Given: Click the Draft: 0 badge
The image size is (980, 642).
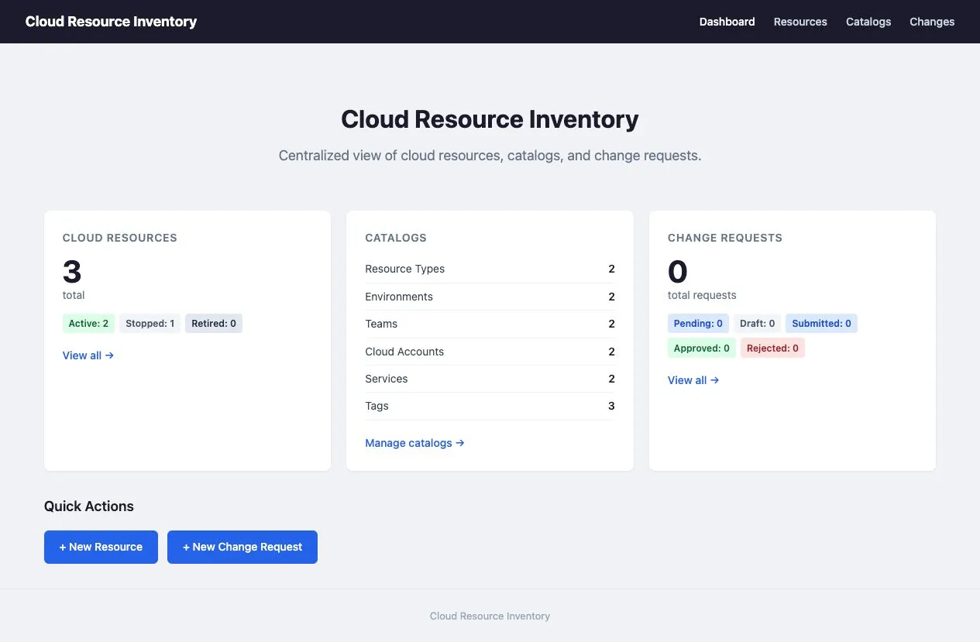Looking at the screenshot, I should coord(757,324).
